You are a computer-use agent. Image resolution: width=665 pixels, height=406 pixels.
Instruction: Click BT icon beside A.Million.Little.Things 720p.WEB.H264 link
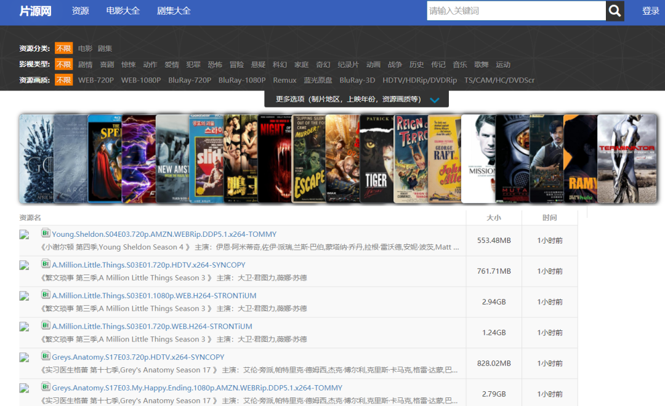click(46, 325)
